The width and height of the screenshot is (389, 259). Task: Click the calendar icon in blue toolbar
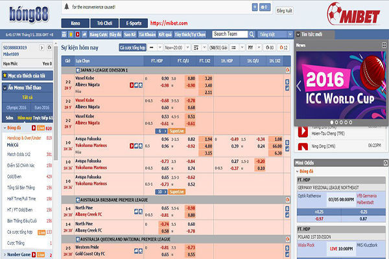(x=64, y=34)
